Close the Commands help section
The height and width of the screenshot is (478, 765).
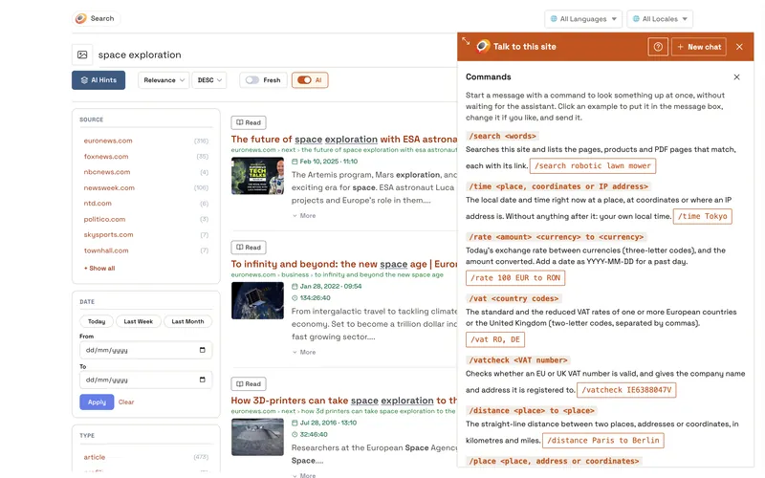click(x=736, y=77)
